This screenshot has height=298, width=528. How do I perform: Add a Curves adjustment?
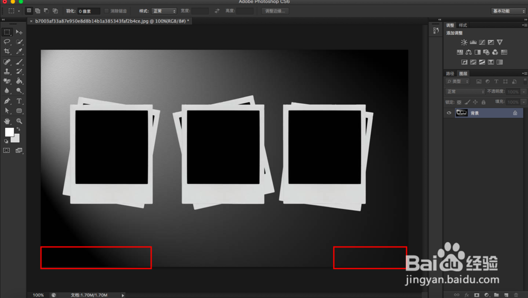tap(482, 42)
